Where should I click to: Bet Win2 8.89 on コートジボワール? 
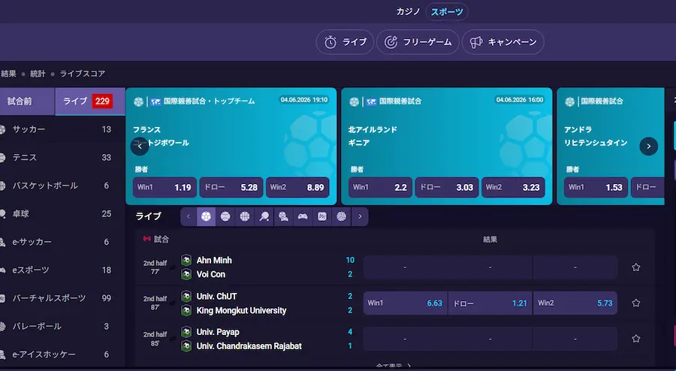click(297, 188)
